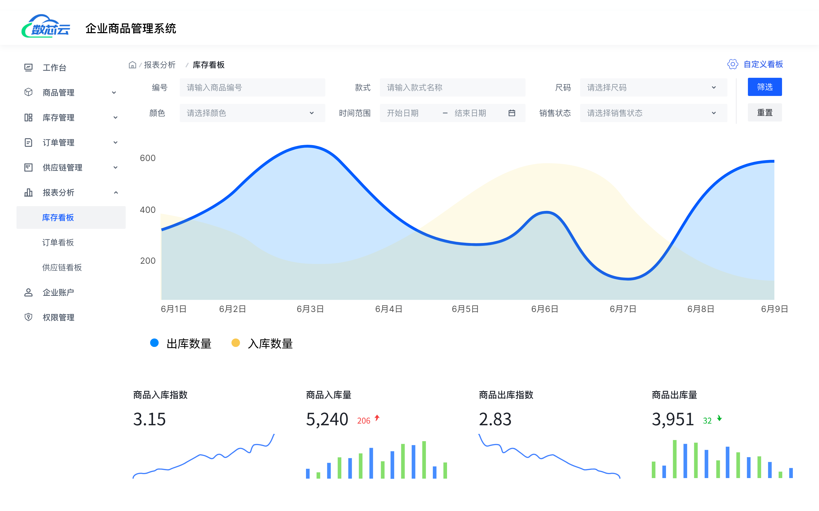Click the 库存管理 inventory management icon
This screenshot has height=511, width=819.
point(28,117)
